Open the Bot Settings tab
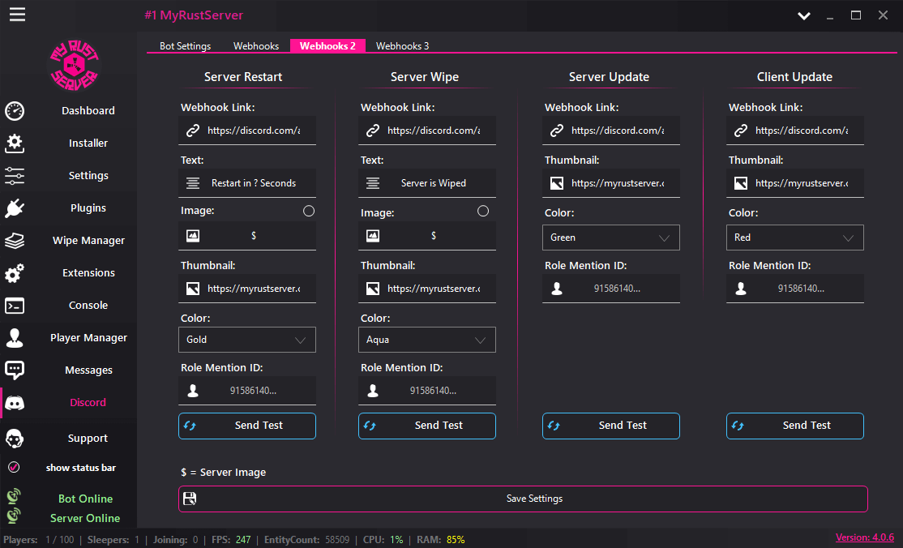This screenshot has height=548, width=903. [x=185, y=45]
